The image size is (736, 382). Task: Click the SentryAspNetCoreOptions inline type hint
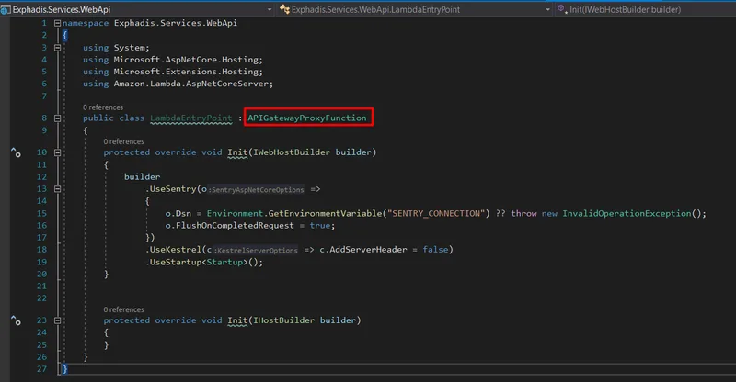tap(257, 190)
